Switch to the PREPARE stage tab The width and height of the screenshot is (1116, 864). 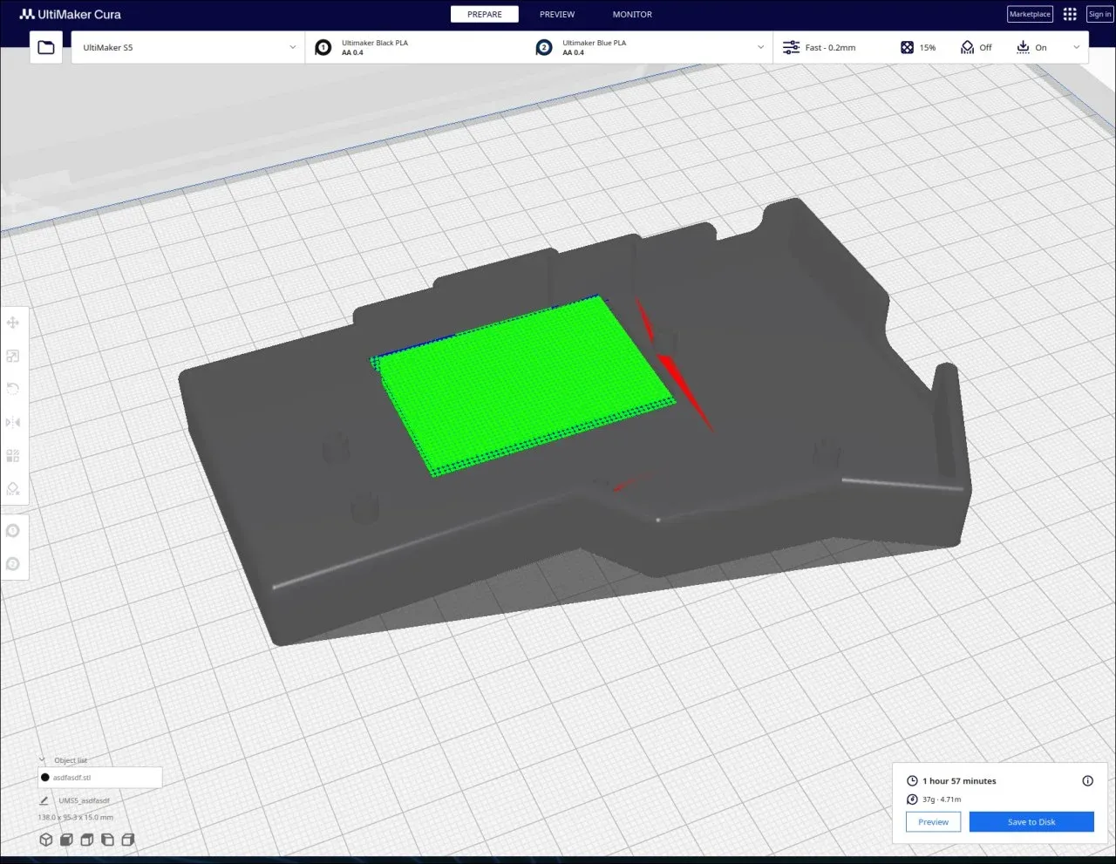pyautogui.click(x=485, y=14)
